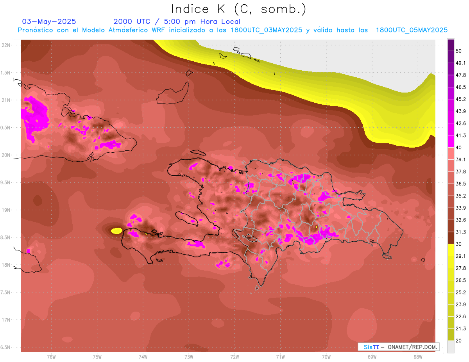Screen dimensions: 469x362
Task: Click the 22N latitude label
Action: [x=6, y=45]
